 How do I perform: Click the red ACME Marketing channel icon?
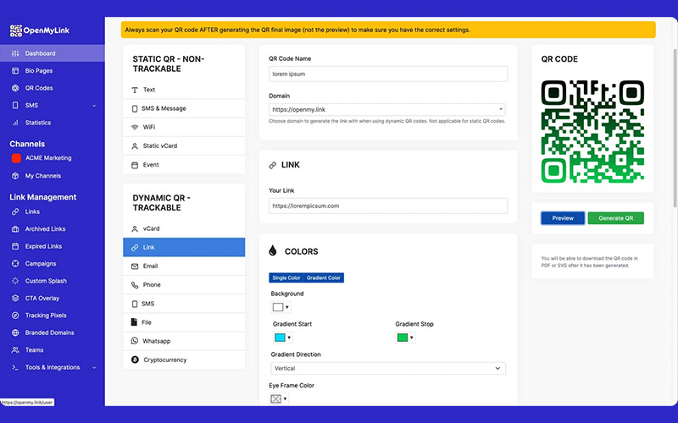click(x=16, y=158)
